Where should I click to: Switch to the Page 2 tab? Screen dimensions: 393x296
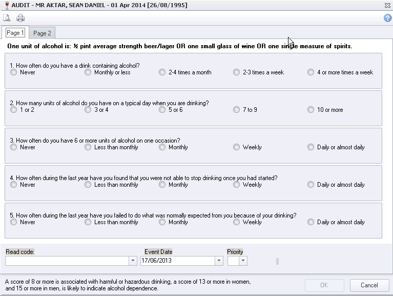42,33
